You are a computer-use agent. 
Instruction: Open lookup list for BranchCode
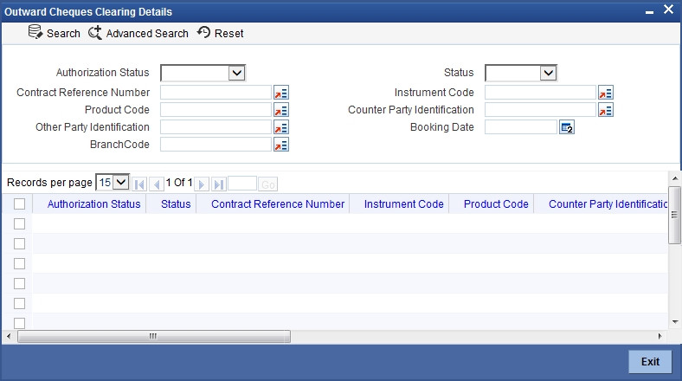(281, 145)
